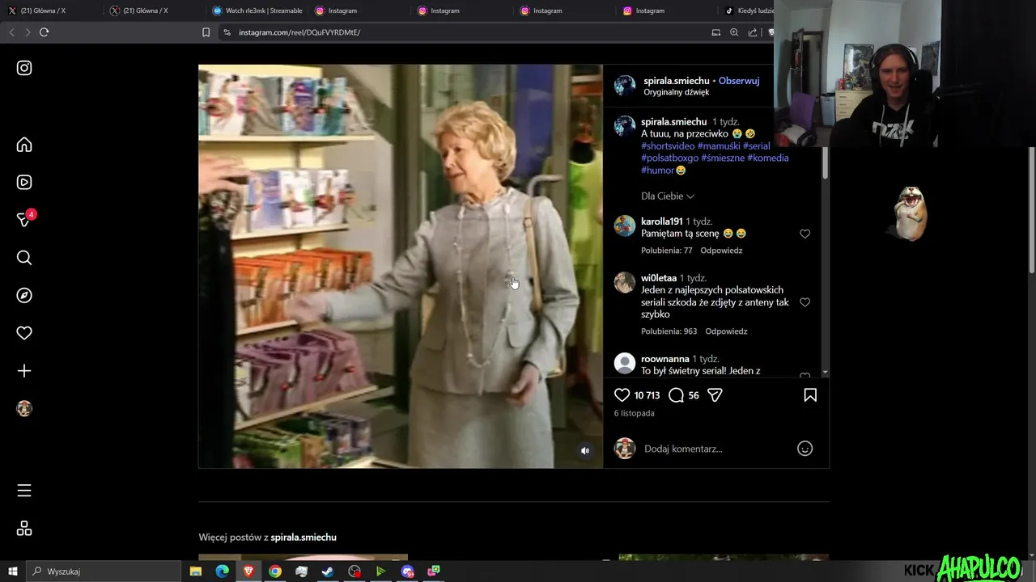The image size is (1036, 582).
Task: Pause the reel video
Action: pyautogui.click(x=401, y=267)
